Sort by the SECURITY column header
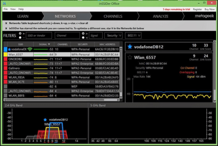Image resolution: width=218 pixels, height=146 pixels. point(83,44)
